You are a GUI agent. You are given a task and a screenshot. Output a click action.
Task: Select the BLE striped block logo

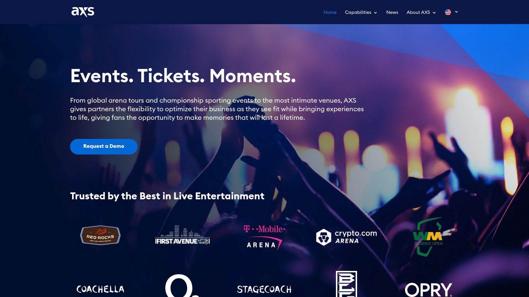[346, 284]
